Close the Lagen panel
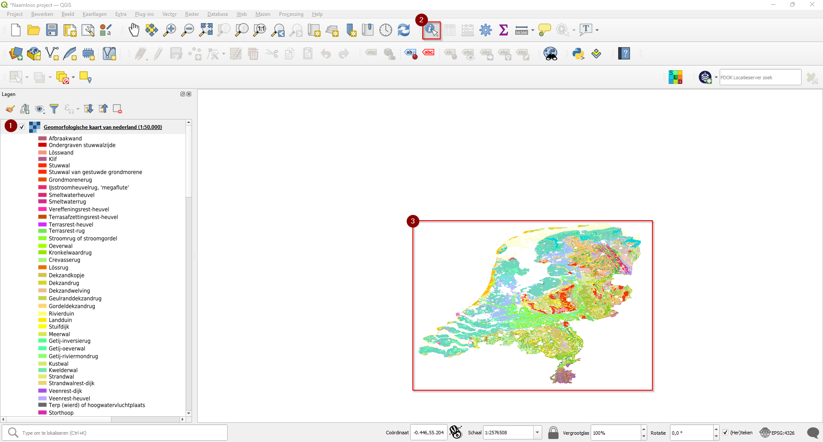The width and height of the screenshot is (823, 442). click(189, 94)
